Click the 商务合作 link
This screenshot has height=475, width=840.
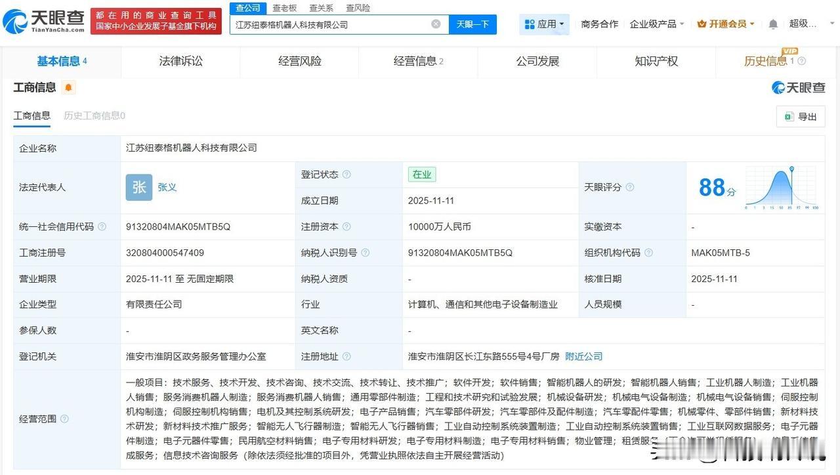[599, 24]
